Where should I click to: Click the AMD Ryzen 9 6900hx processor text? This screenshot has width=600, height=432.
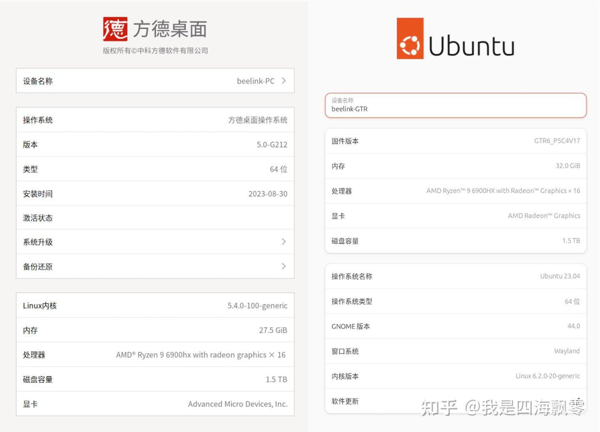[x=201, y=355]
